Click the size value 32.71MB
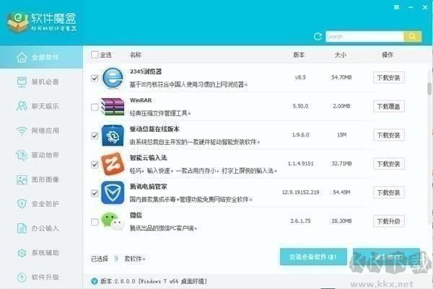The image size is (433, 289). [341, 164]
